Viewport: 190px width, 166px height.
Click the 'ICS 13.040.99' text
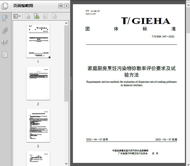[93, 11]
